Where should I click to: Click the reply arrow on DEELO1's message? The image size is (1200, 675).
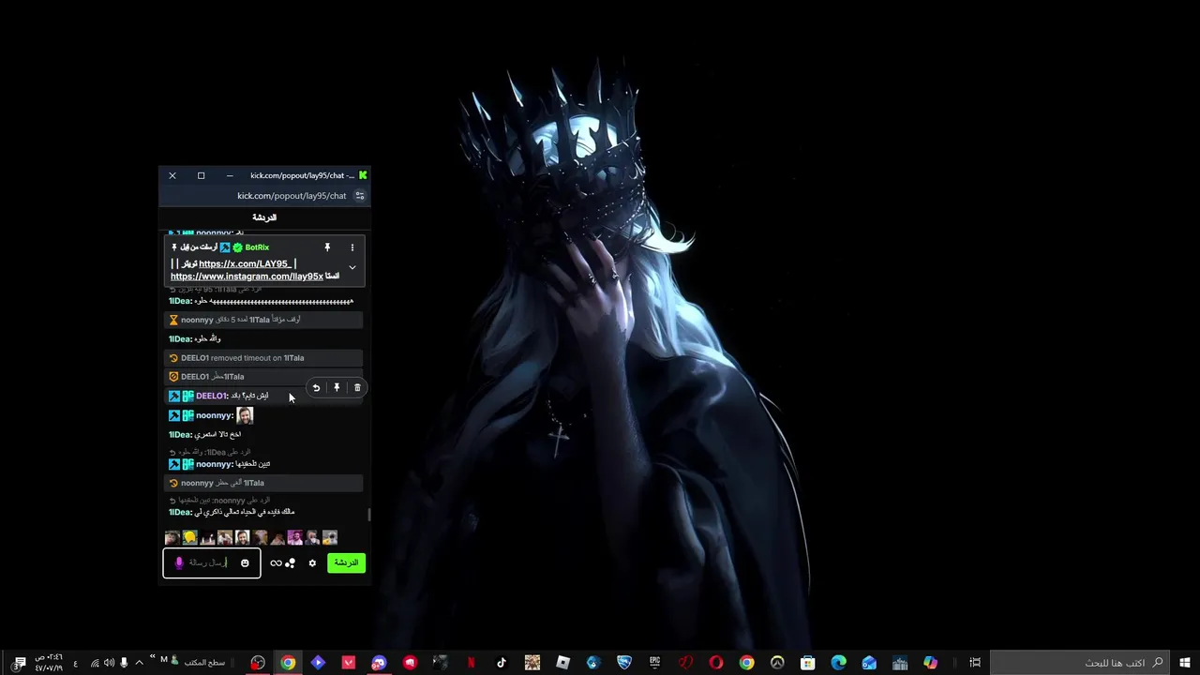point(316,388)
